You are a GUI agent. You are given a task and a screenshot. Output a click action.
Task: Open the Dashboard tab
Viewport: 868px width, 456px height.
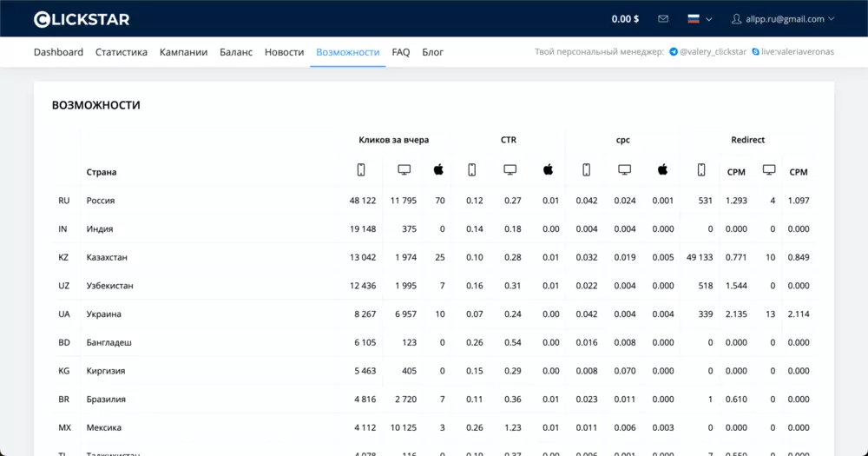point(58,52)
